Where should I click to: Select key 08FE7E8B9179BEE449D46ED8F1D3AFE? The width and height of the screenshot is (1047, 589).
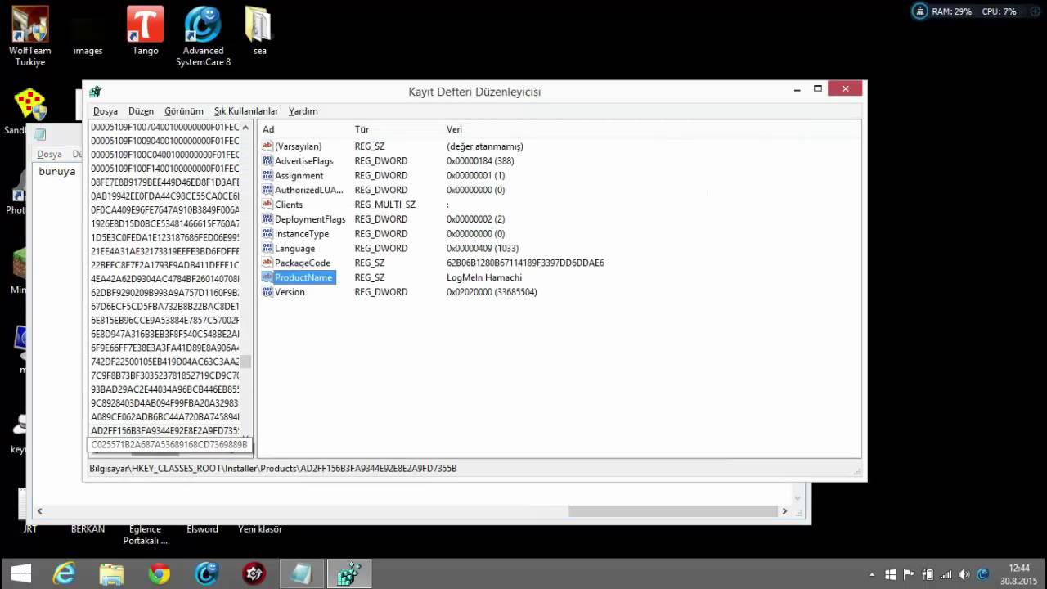click(x=165, y=182)
